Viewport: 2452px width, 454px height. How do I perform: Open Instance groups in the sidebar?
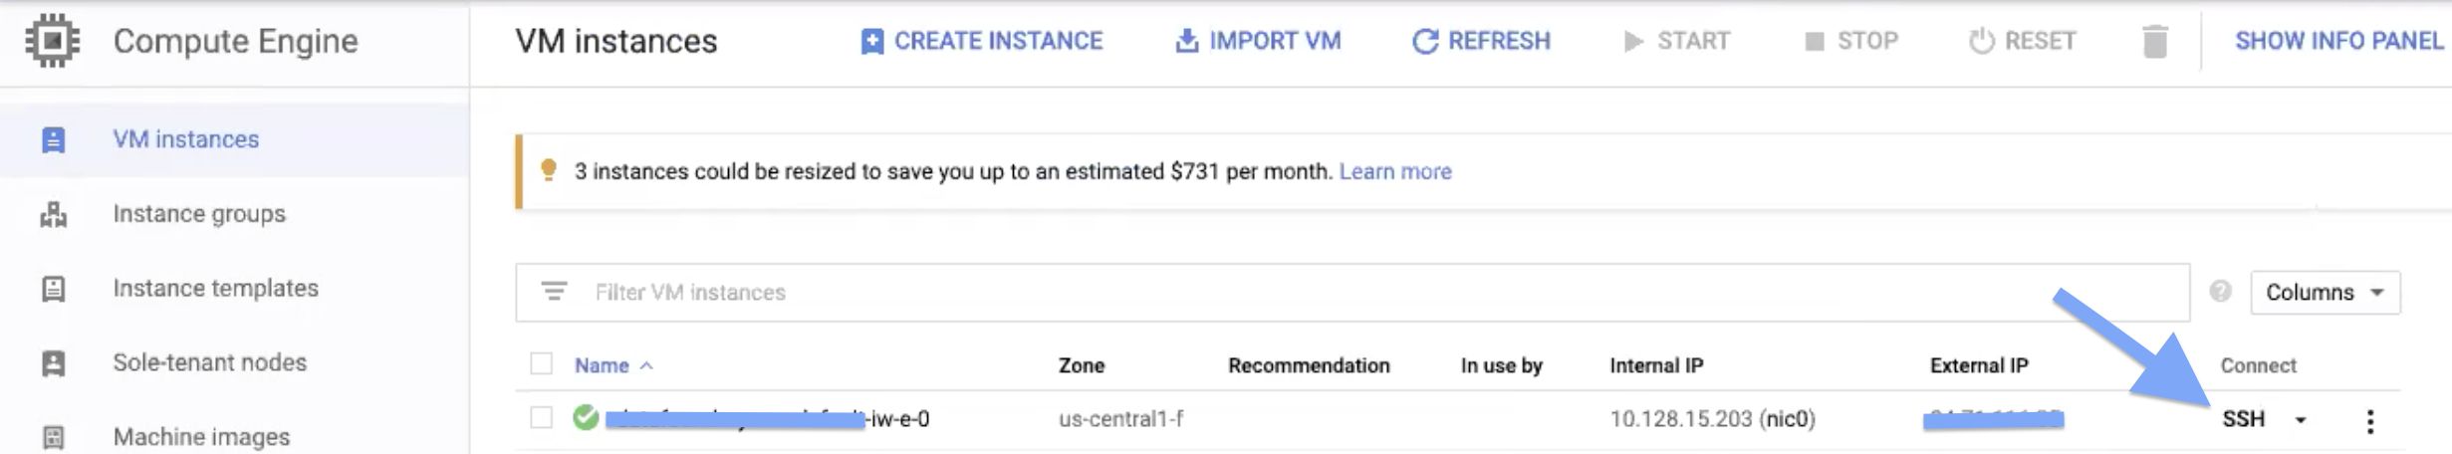(199, 214)
